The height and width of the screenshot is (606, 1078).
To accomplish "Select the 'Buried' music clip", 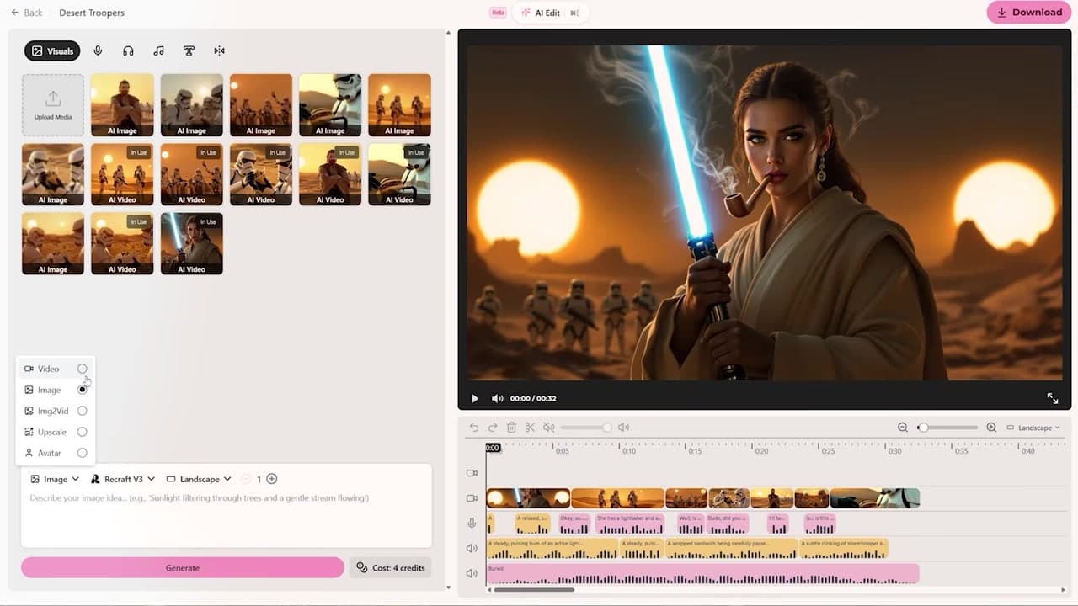I will click(x=702, y=574).
